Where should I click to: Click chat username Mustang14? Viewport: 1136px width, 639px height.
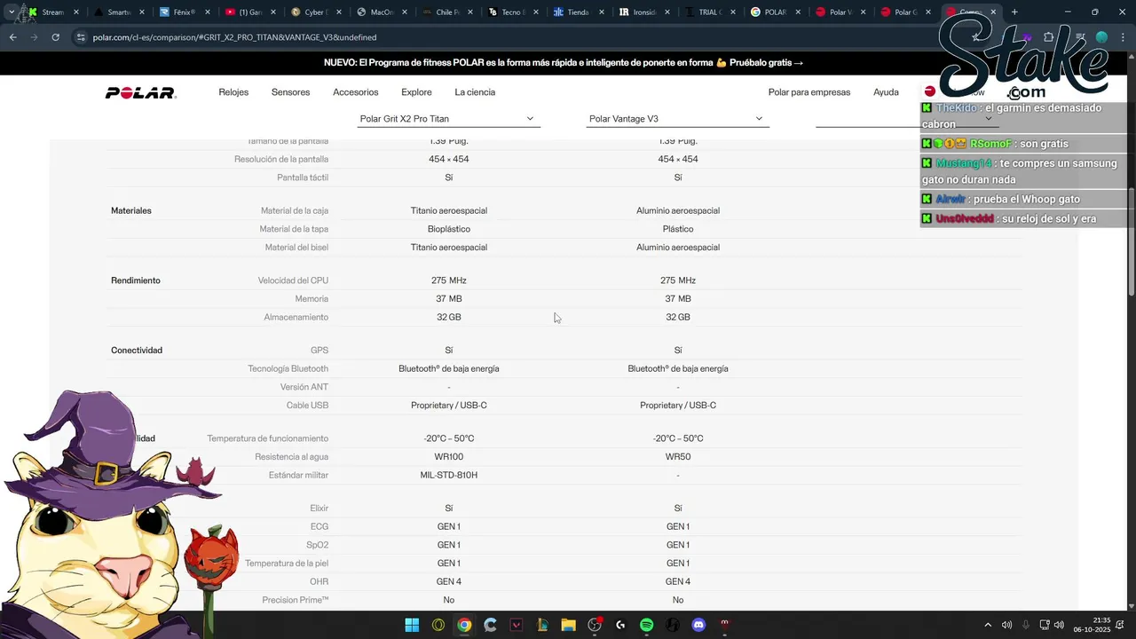[x=963, y=163]
